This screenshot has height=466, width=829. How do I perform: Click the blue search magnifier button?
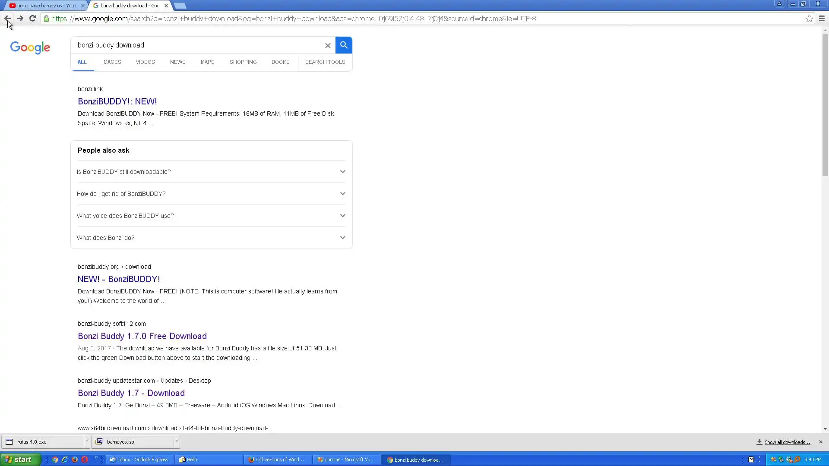tap(344, 45)
